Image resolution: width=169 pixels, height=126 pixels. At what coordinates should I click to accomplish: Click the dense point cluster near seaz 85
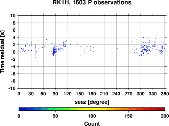(54, 52)
